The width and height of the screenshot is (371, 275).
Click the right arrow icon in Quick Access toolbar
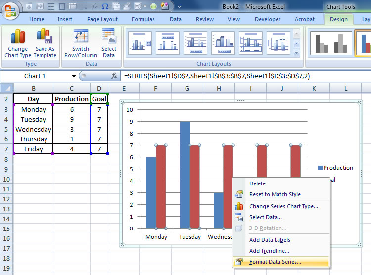pyautogui.click(x=40, y=6)
